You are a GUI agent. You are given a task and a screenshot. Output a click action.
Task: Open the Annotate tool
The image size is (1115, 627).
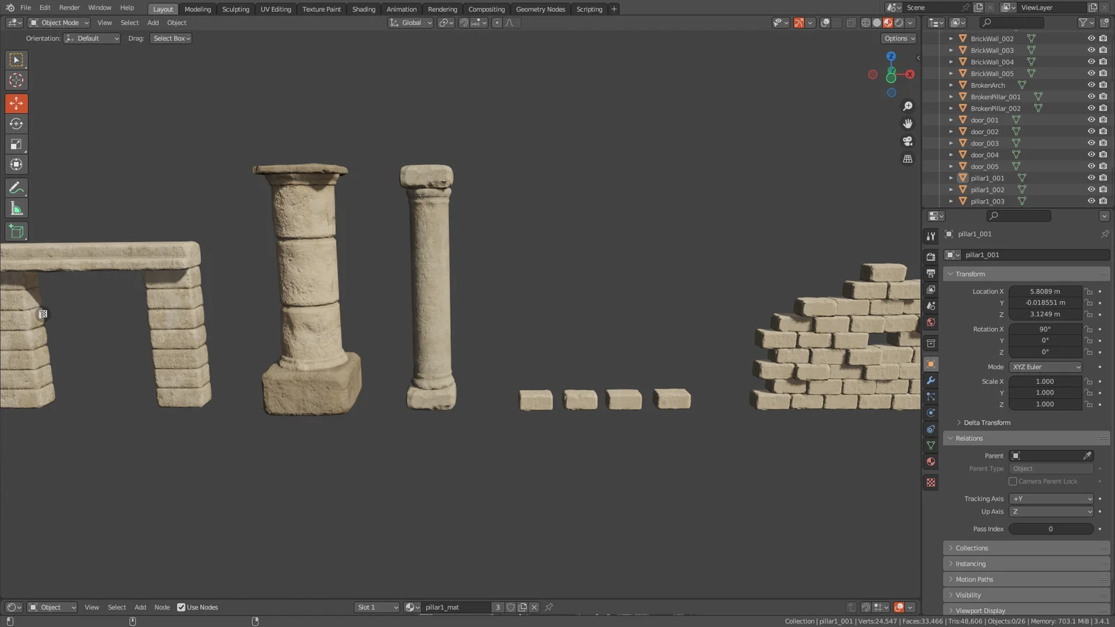[16, 187]
